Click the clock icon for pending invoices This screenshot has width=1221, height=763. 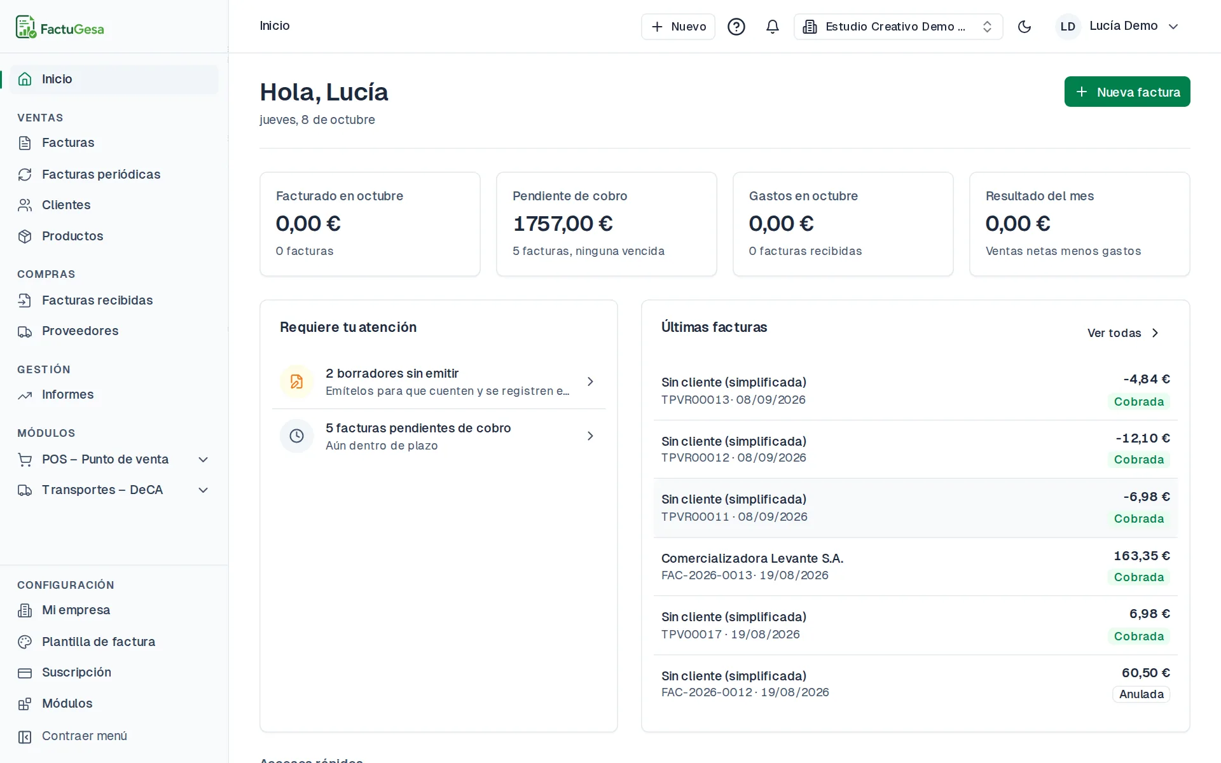click(x=296, y=436)
